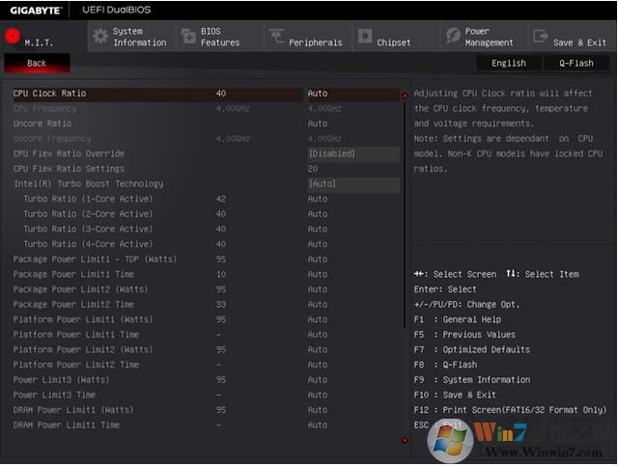Click the Chipset square icon
Screen dimensions: 618x466
tap(364, 37)
